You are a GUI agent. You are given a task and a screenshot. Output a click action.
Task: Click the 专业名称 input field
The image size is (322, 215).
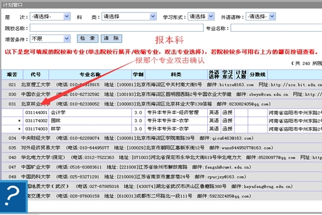coord(276,28)
